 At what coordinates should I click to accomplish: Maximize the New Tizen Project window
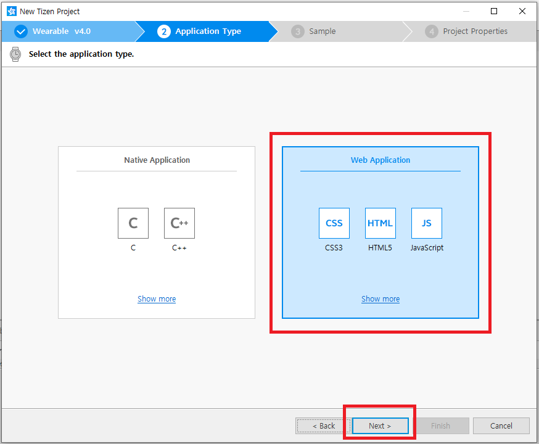point(494,11)
